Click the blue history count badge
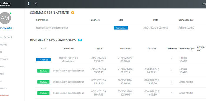This screenshot has width=206, height=112. [80, 40]
